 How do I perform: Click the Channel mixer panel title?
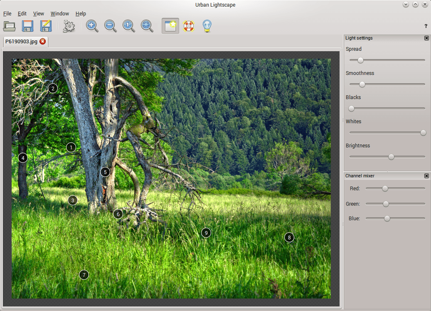pos(360,176)
